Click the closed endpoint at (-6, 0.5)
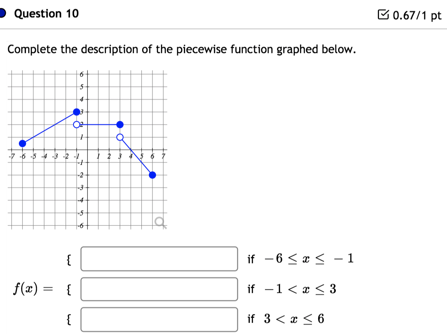 [23, 143]
